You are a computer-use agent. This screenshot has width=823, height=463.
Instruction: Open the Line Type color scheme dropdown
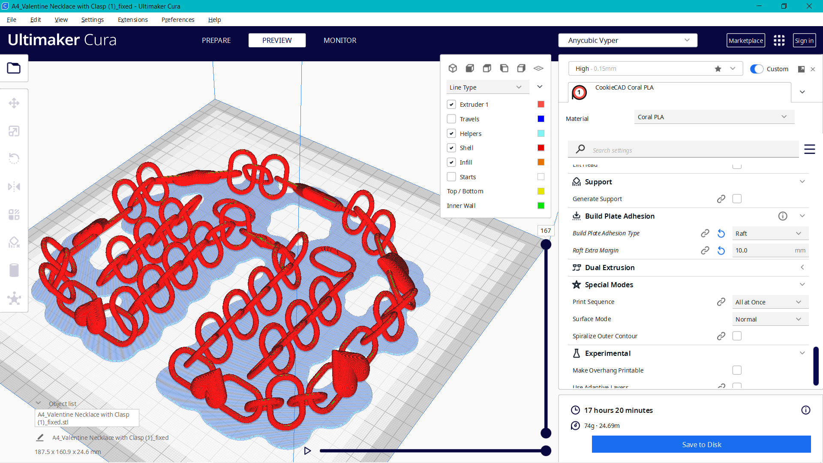[x=487, y=87]
